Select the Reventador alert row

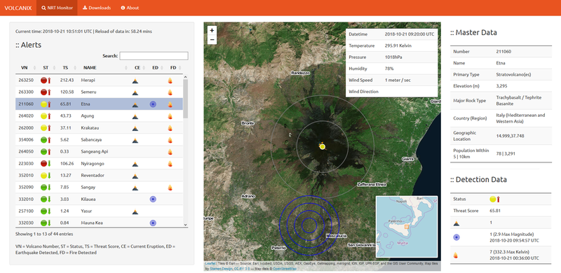(99, 176)
